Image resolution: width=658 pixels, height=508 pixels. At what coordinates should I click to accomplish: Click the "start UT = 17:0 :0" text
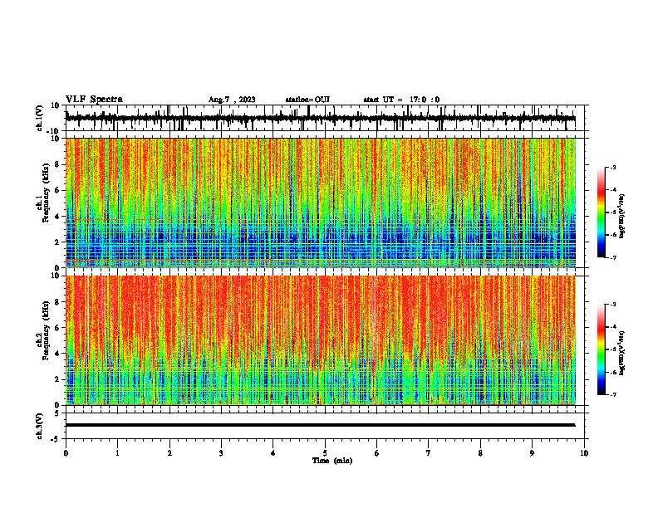pyautogui.click(x=401, y=100)
